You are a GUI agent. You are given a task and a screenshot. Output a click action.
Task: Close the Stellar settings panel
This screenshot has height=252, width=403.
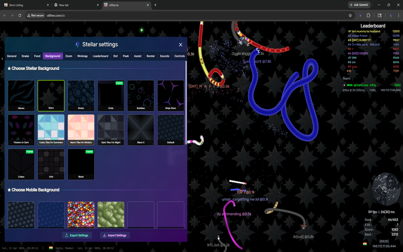click(x=180, y=45)
